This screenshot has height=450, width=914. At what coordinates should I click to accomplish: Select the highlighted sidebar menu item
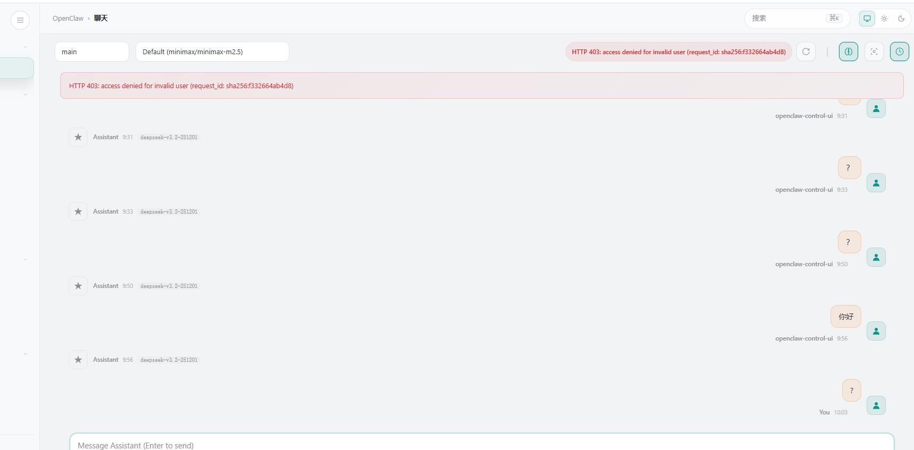[x=17, y=68]
